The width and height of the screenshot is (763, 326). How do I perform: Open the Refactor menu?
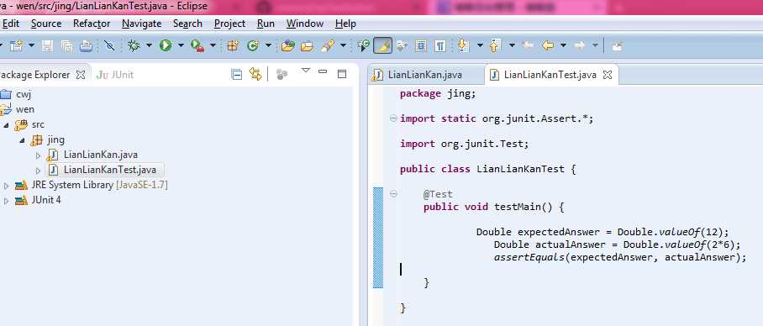(92, 24)
